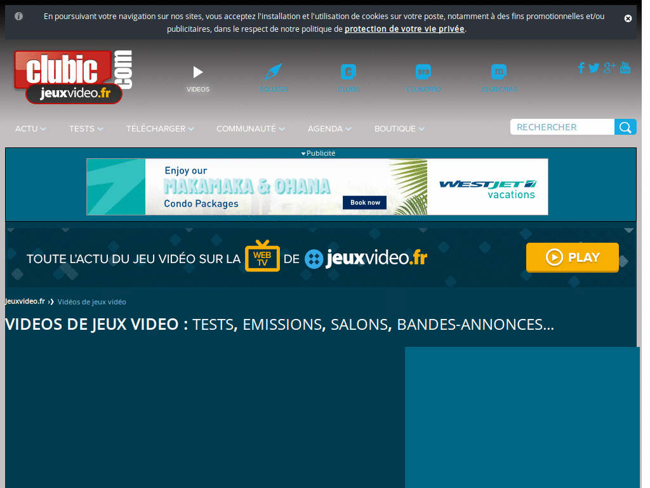Open the ClubicPro icon

(x=423, y=78)
